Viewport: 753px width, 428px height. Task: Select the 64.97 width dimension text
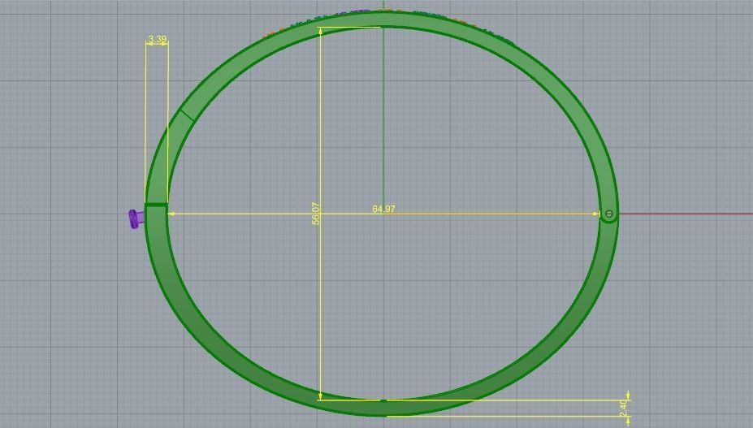(x=383, y=209)
